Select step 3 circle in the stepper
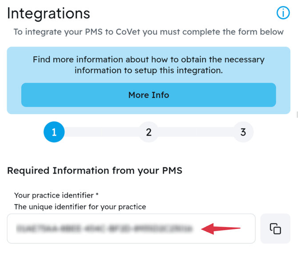298x253 pixels. click(x=243, y=132)
